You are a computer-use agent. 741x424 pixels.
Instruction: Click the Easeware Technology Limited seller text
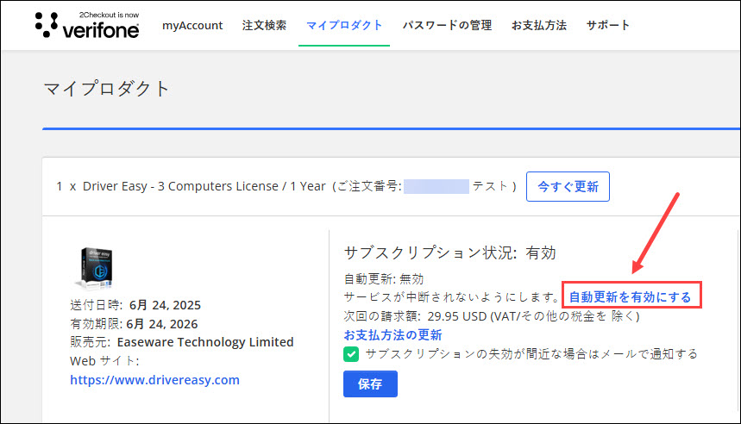[x=205, y=342]
